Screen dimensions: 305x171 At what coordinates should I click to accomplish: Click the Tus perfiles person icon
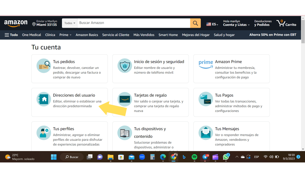coord(44,133)
